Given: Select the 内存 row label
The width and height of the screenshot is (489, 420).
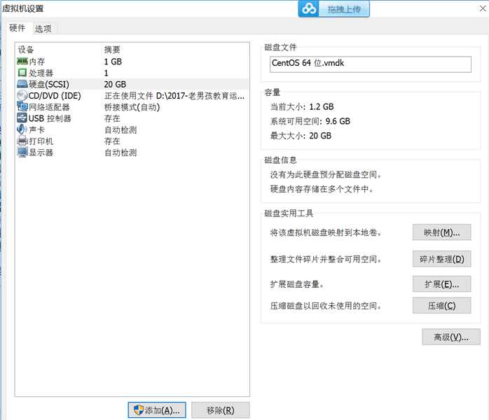Looking at the screenshot, I should (37, 62).
